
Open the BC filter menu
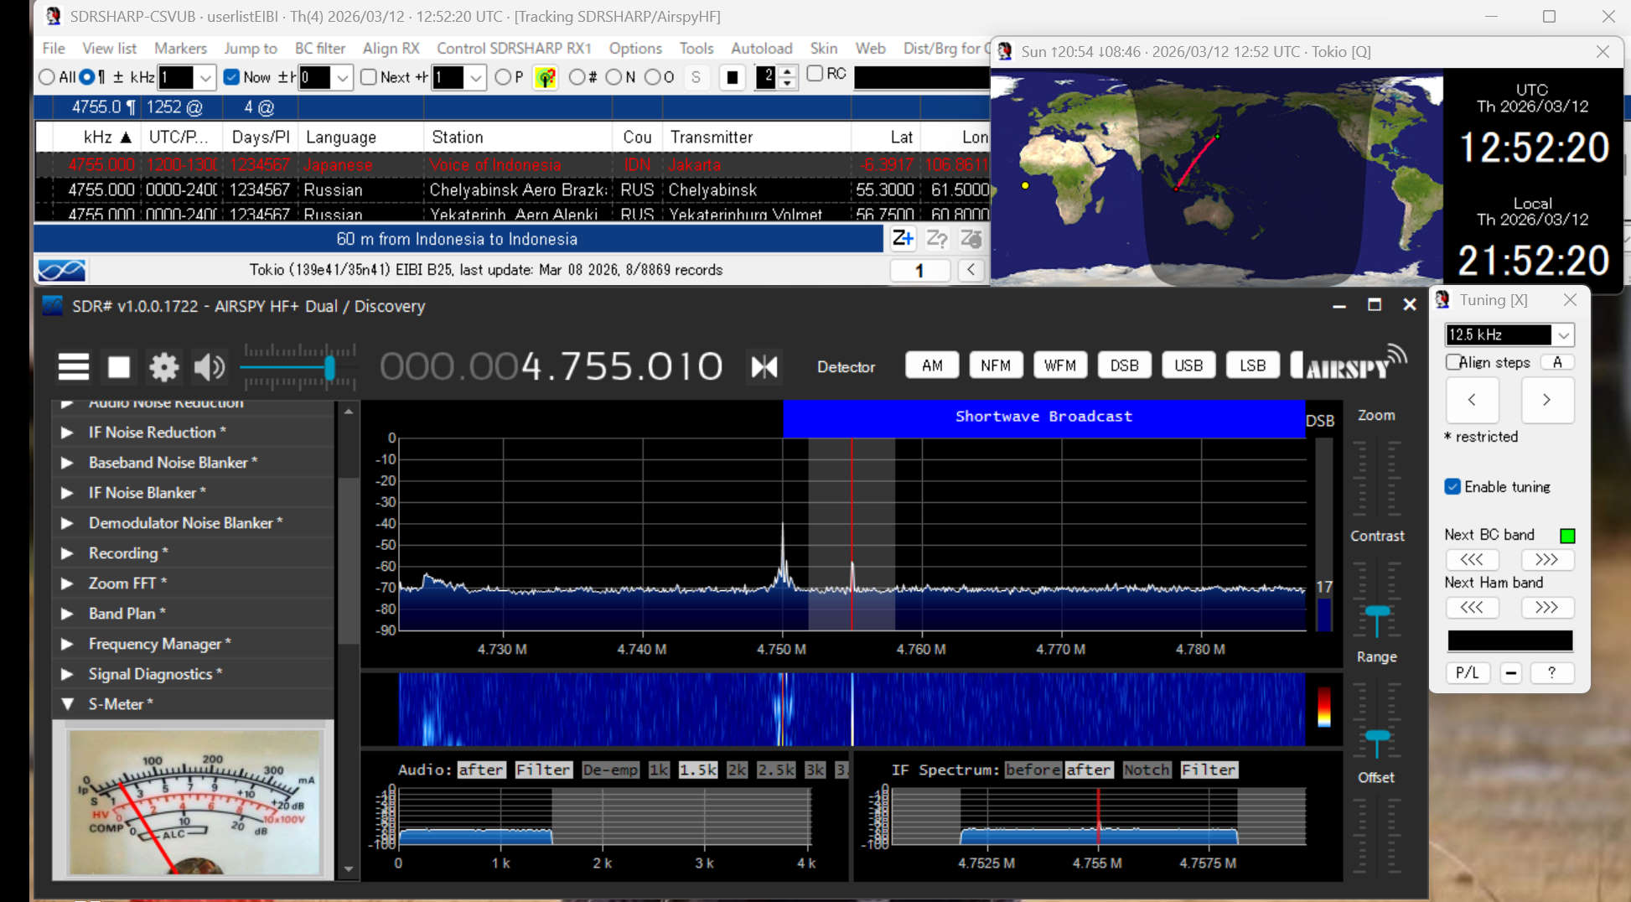319,49
